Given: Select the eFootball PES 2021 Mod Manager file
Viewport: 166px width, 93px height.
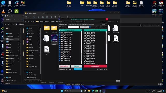Looking at the screenshot, I should 54,40.
